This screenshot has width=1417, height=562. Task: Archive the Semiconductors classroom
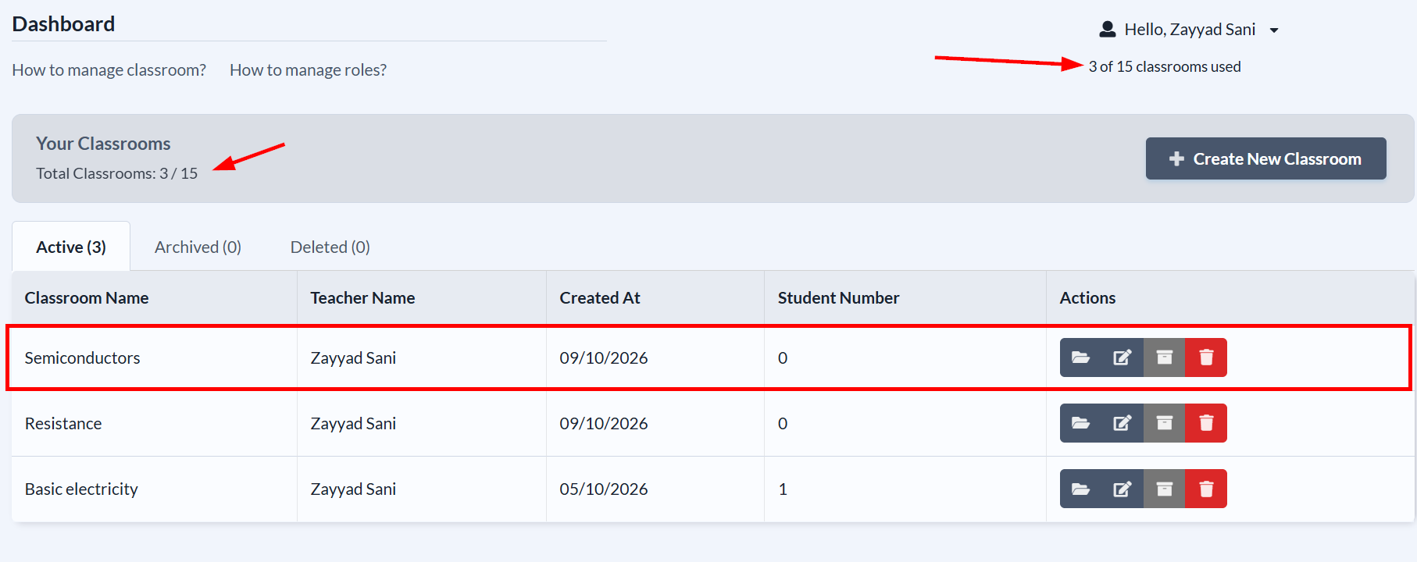click(1164, 357)
